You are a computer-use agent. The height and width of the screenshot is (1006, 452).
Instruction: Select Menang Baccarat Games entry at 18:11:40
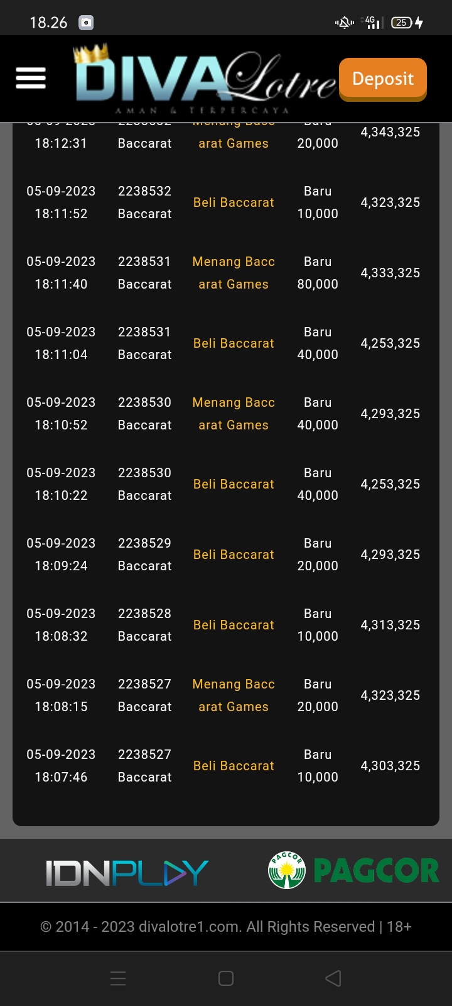pos(234,273)
